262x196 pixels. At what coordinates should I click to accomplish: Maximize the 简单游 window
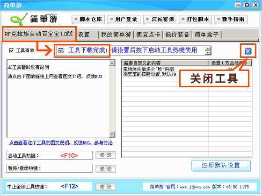pyautogui.click(x=247, y=5)
